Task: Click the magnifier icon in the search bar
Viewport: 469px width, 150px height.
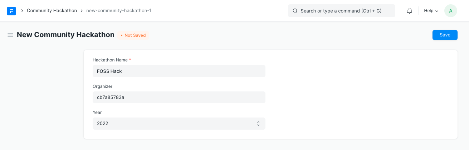Action: pos(295,11)
